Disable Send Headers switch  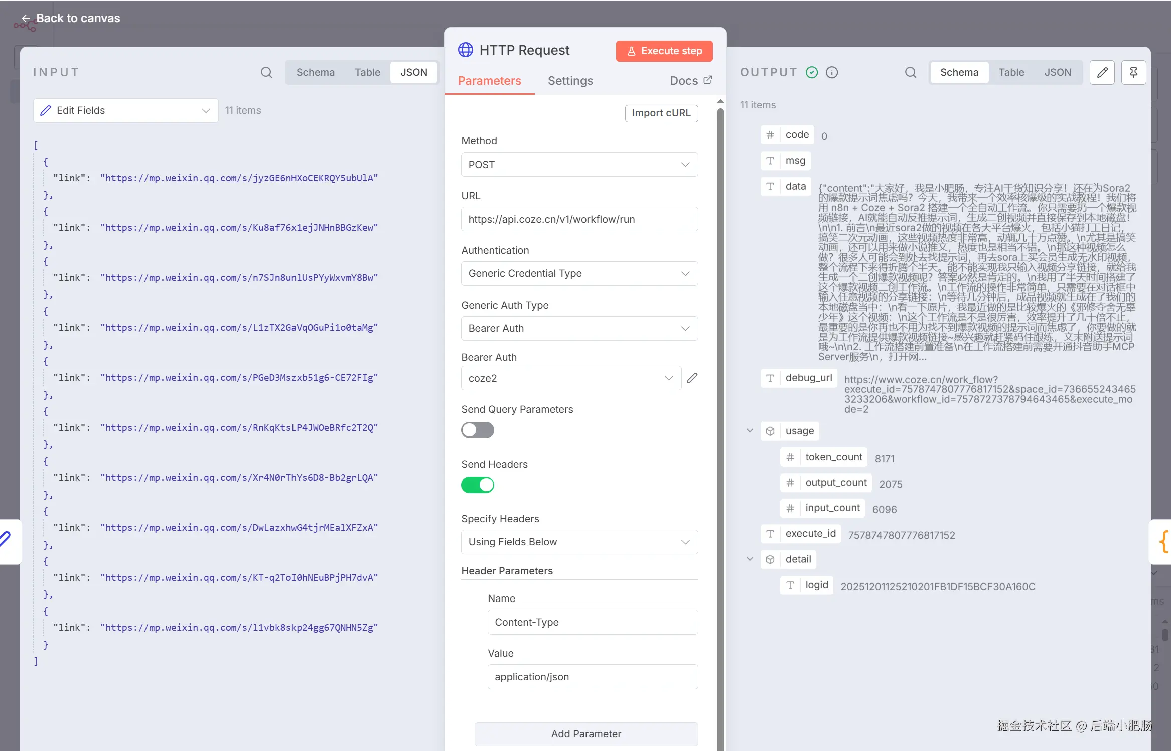pos(477,485)
